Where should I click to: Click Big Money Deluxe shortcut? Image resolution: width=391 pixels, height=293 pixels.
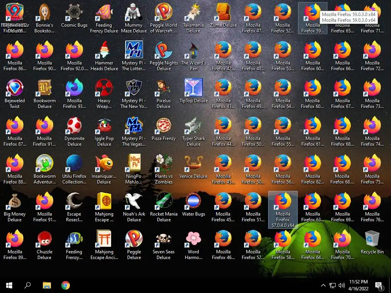tap(15, 207)
